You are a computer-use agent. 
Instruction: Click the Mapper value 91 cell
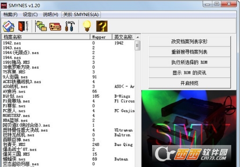(x=95, y=77)
